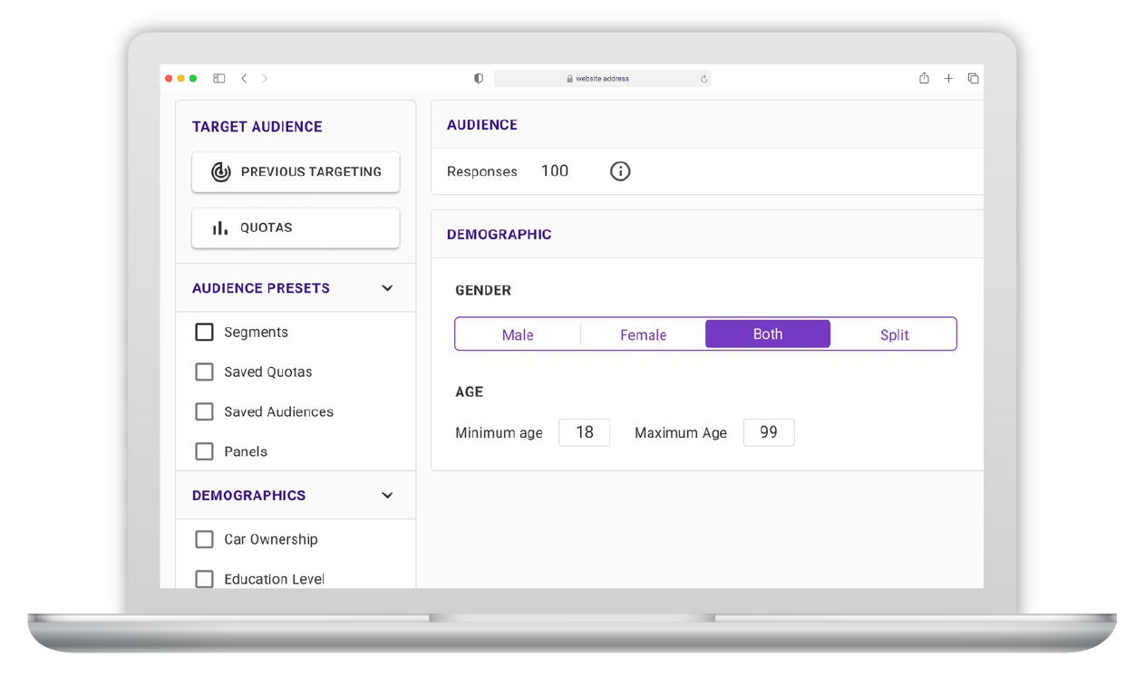
Task: Select Male gender option
Action: pos(518,334)
